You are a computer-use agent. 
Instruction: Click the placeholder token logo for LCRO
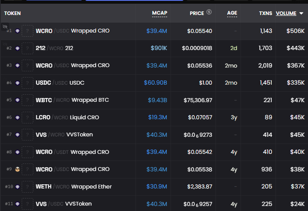pos(28,118)
